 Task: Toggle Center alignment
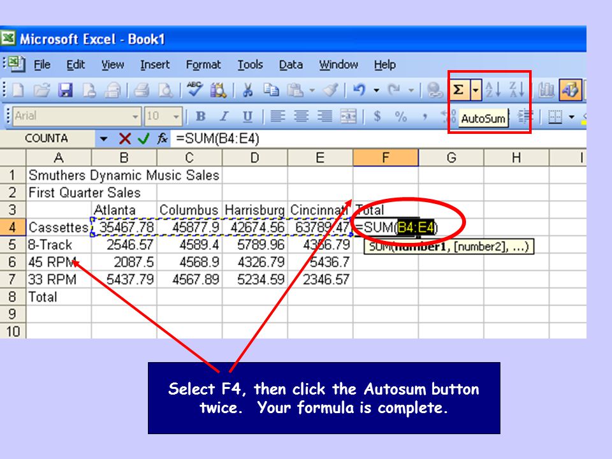click(302, 116)
